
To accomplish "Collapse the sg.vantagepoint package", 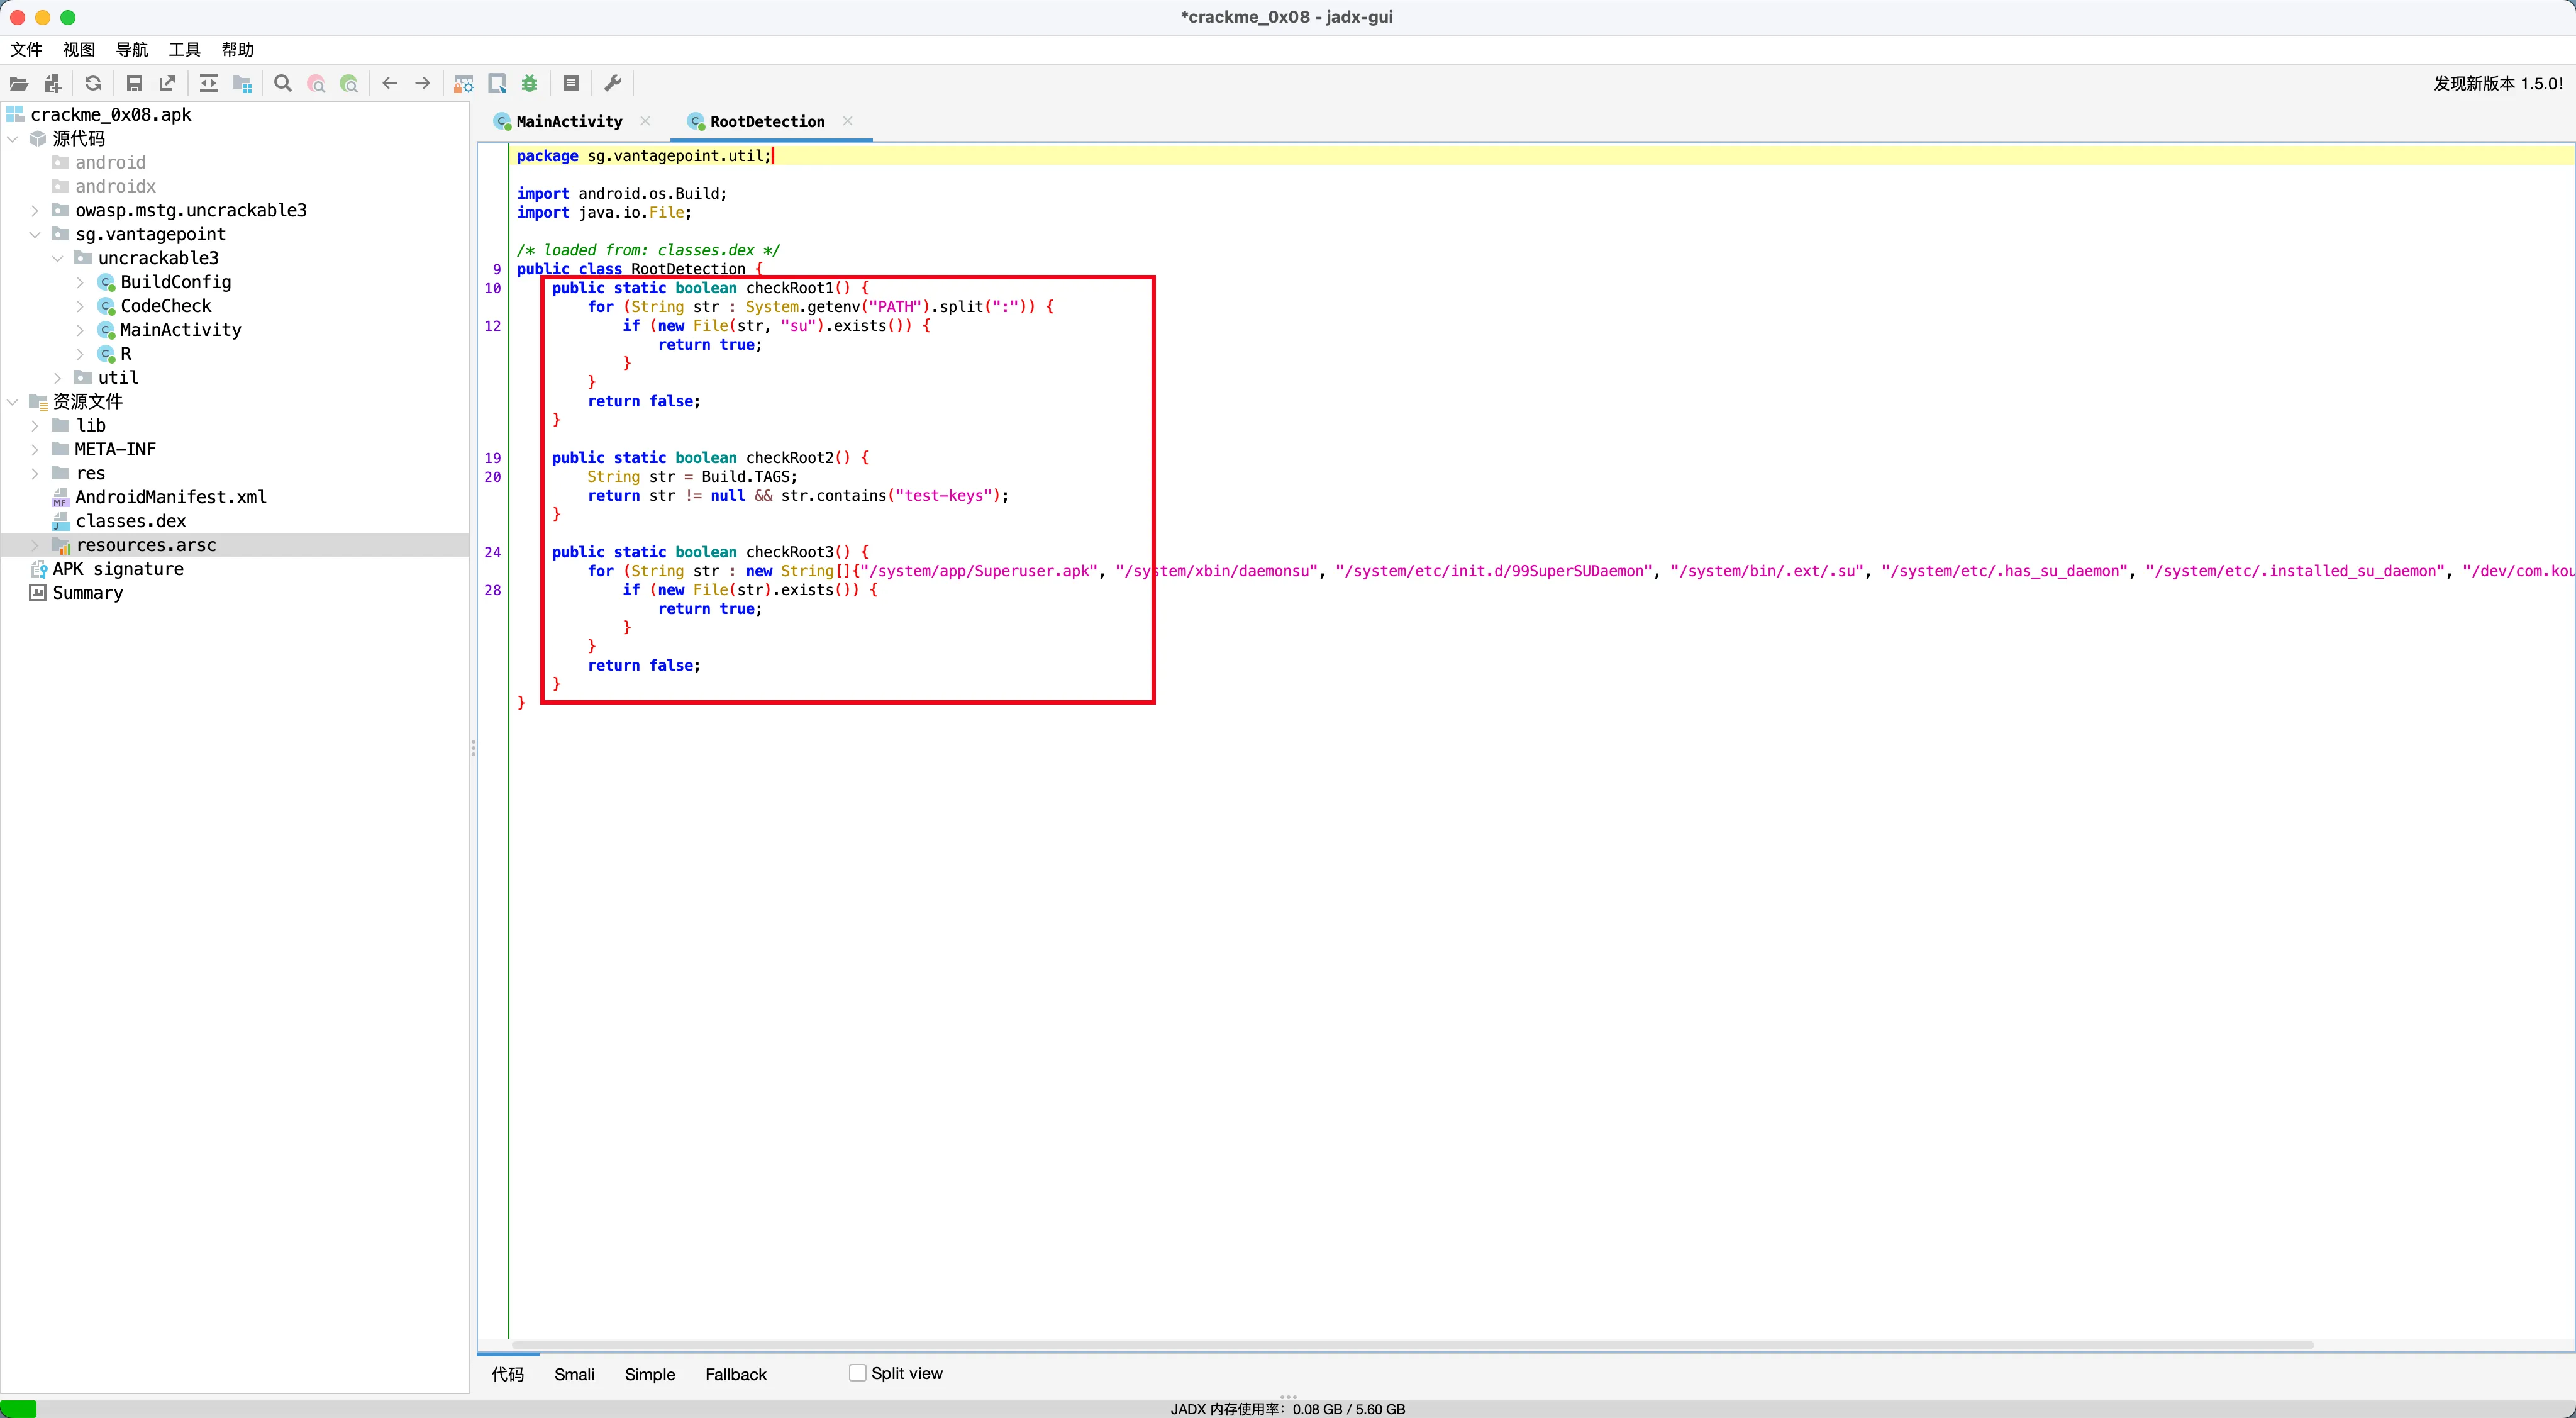I will coord(35,234).
